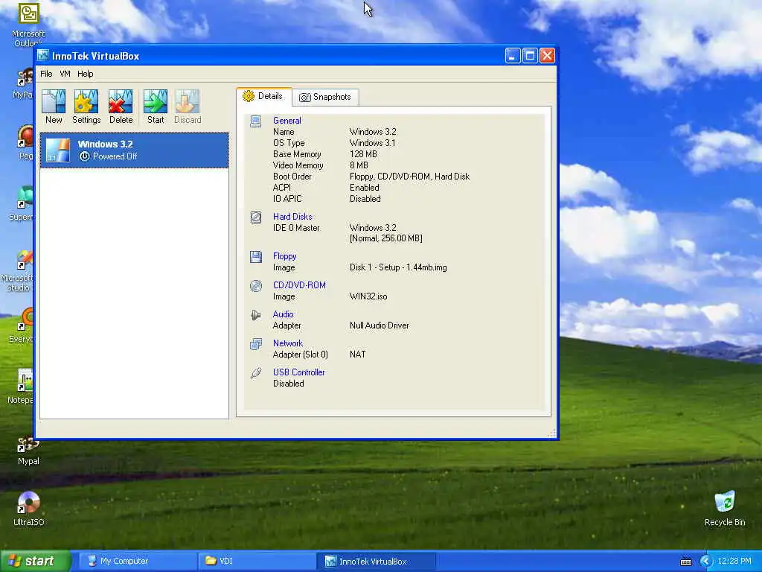Click the '128 MB' base memory value
Screen dimensions: 762x572
tap(363, 154)
